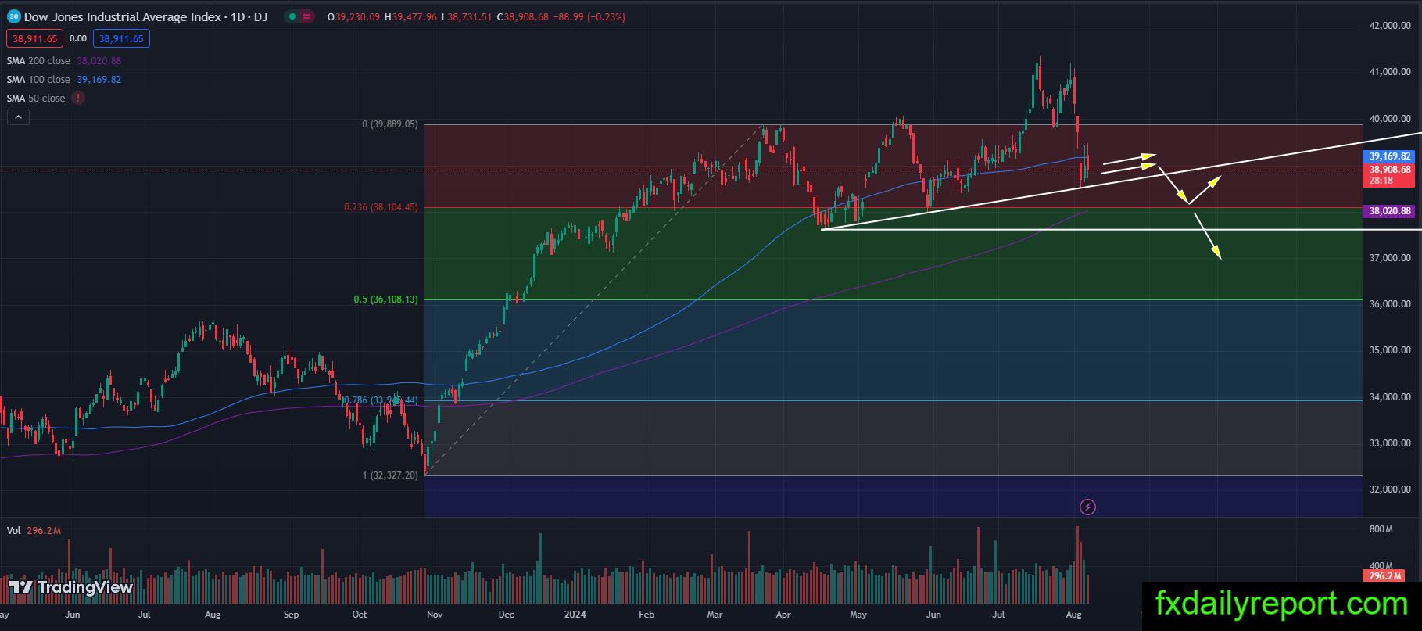Click the red 296.2M volume axis label
This screenshot has height=631, width=1422.
1383,576
